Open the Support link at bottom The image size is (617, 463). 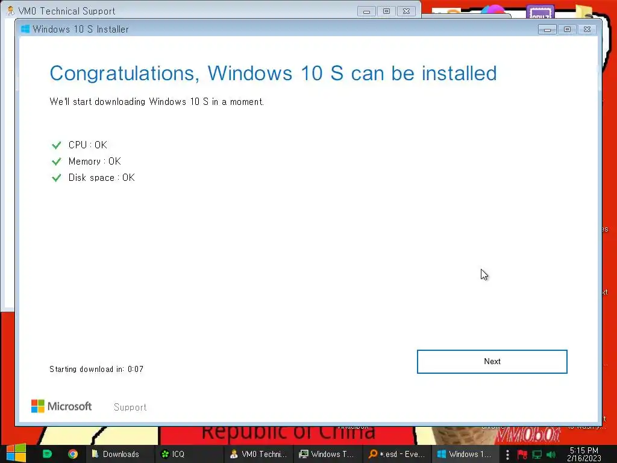coord(130,407)
